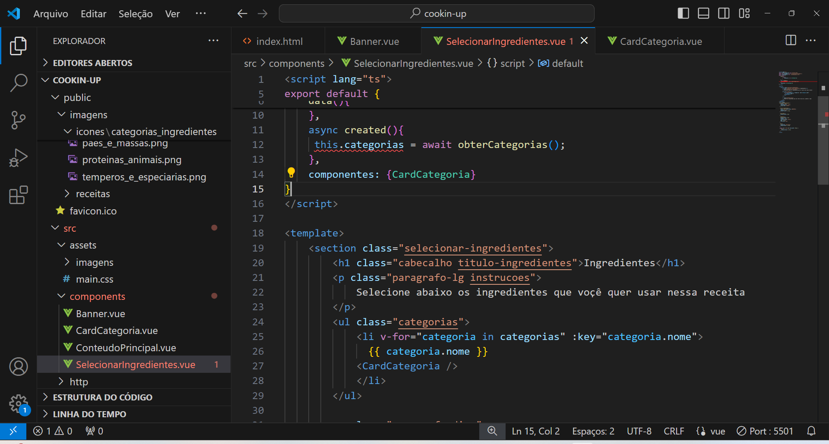Toggle the bottom panel visibility
Screen dimensions: 829x444
click(x=703, y=13)
